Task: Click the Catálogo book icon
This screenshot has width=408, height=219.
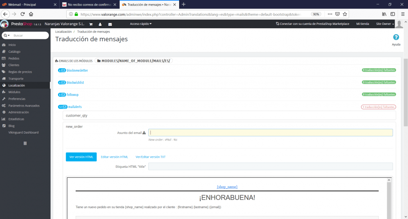Action: [x=4, y=52]
